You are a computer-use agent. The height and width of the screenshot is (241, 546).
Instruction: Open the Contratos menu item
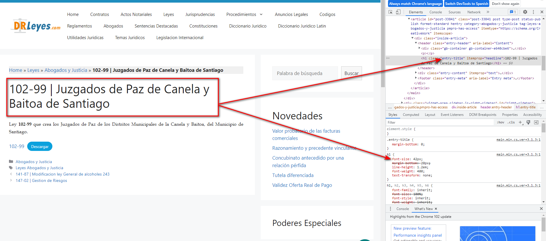(x=100, y=14)
